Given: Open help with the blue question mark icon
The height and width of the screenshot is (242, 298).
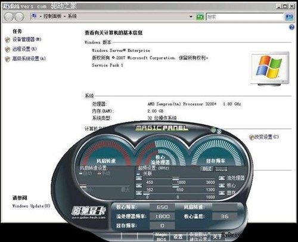Looking at the screenshot, I should point(291,27).
